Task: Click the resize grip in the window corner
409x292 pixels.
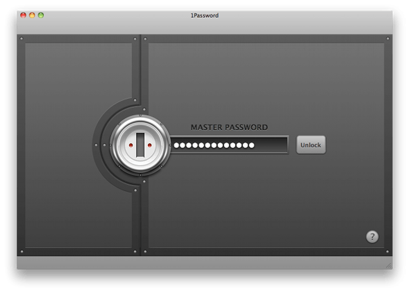Action: pos(389,265)
